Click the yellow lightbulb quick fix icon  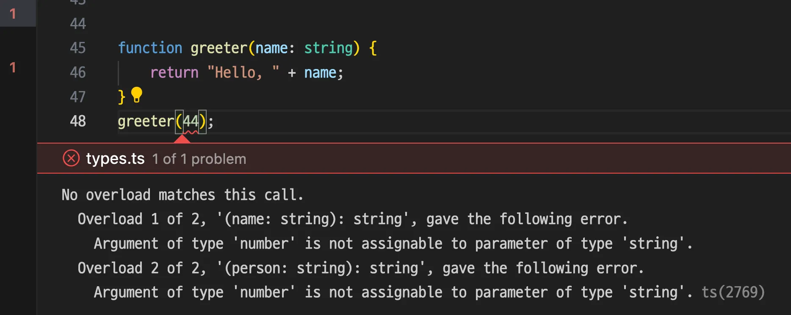pyautogui.click(x=136, y=95)
